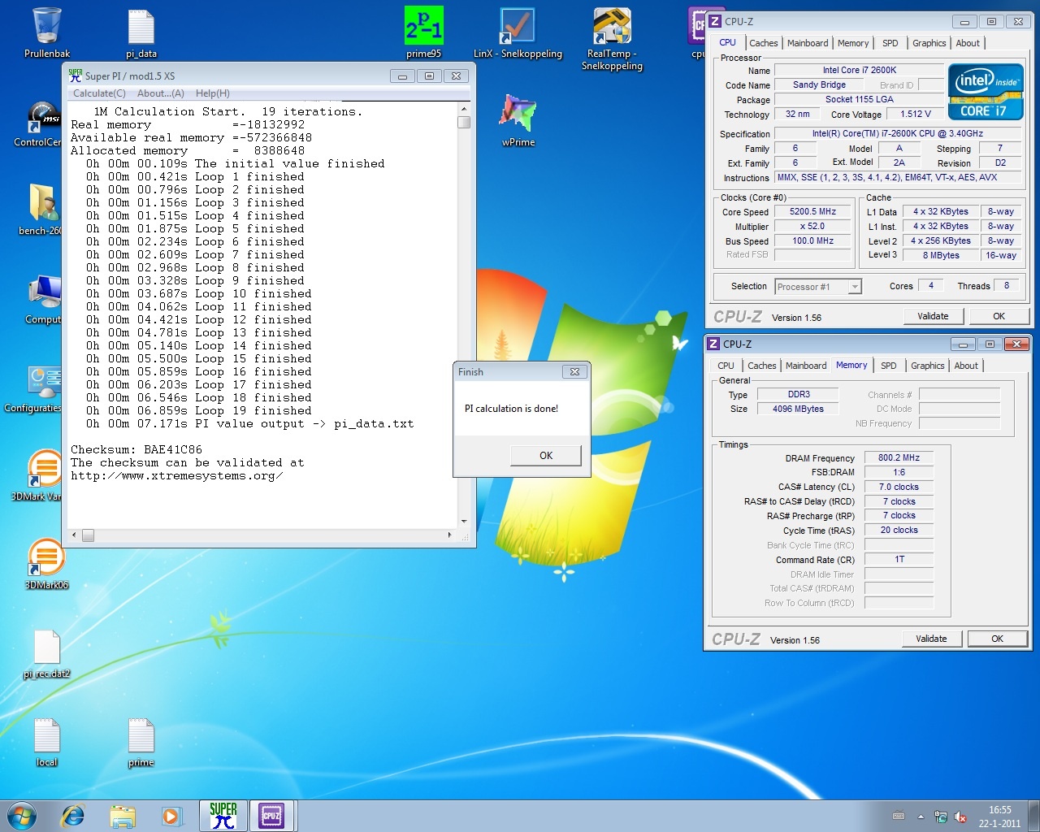Viewport: 1040px width, 832px height.
Task: Open the bench-26 folder icon
Action: [x=42, y=210]
